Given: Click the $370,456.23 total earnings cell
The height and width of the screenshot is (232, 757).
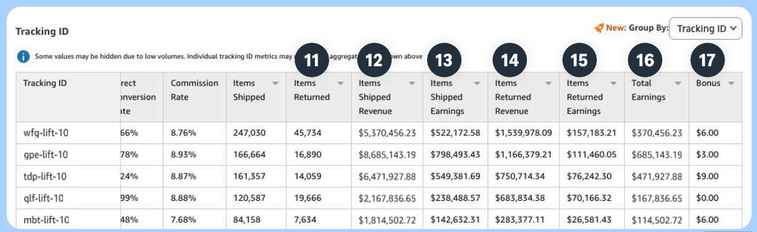Looking at the screenshot, I should pos(657,133).
